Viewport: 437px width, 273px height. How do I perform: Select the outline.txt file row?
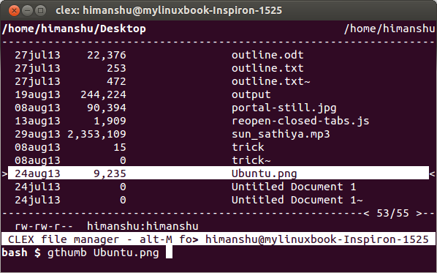[x=218, y=68]
